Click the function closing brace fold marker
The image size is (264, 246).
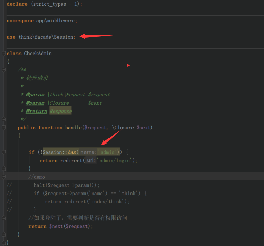[4, 234]
